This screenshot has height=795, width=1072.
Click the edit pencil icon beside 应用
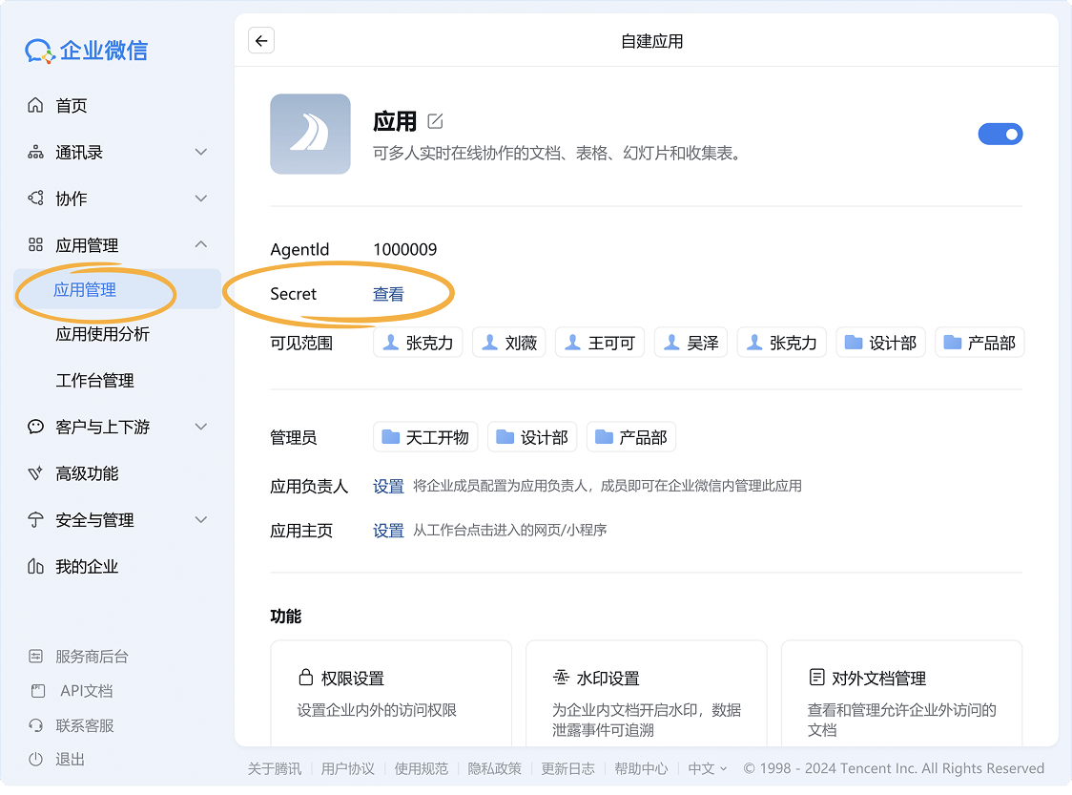click(435, 121)
